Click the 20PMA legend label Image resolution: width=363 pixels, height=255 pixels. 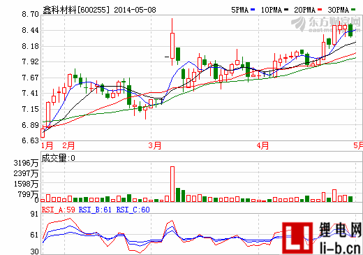click(305, 10)
